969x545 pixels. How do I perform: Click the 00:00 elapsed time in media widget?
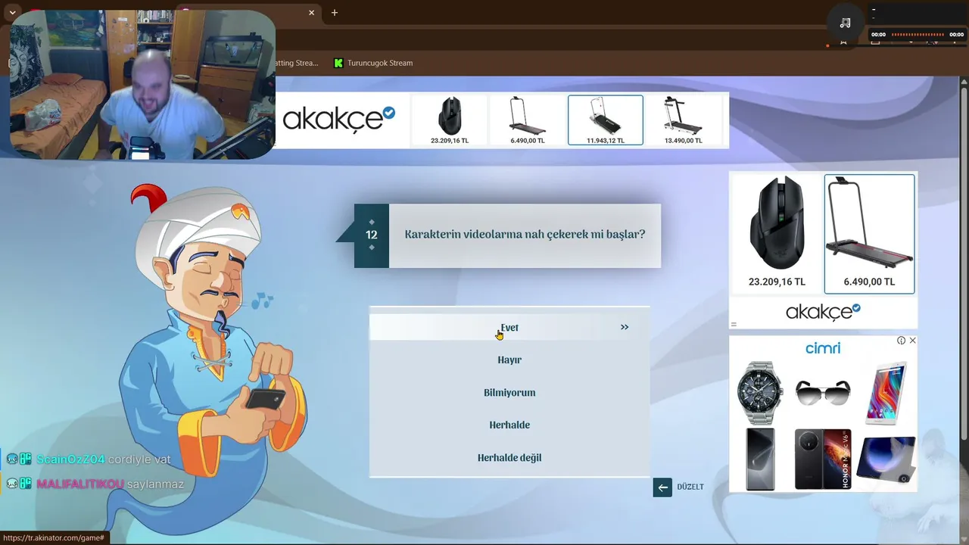878,34
